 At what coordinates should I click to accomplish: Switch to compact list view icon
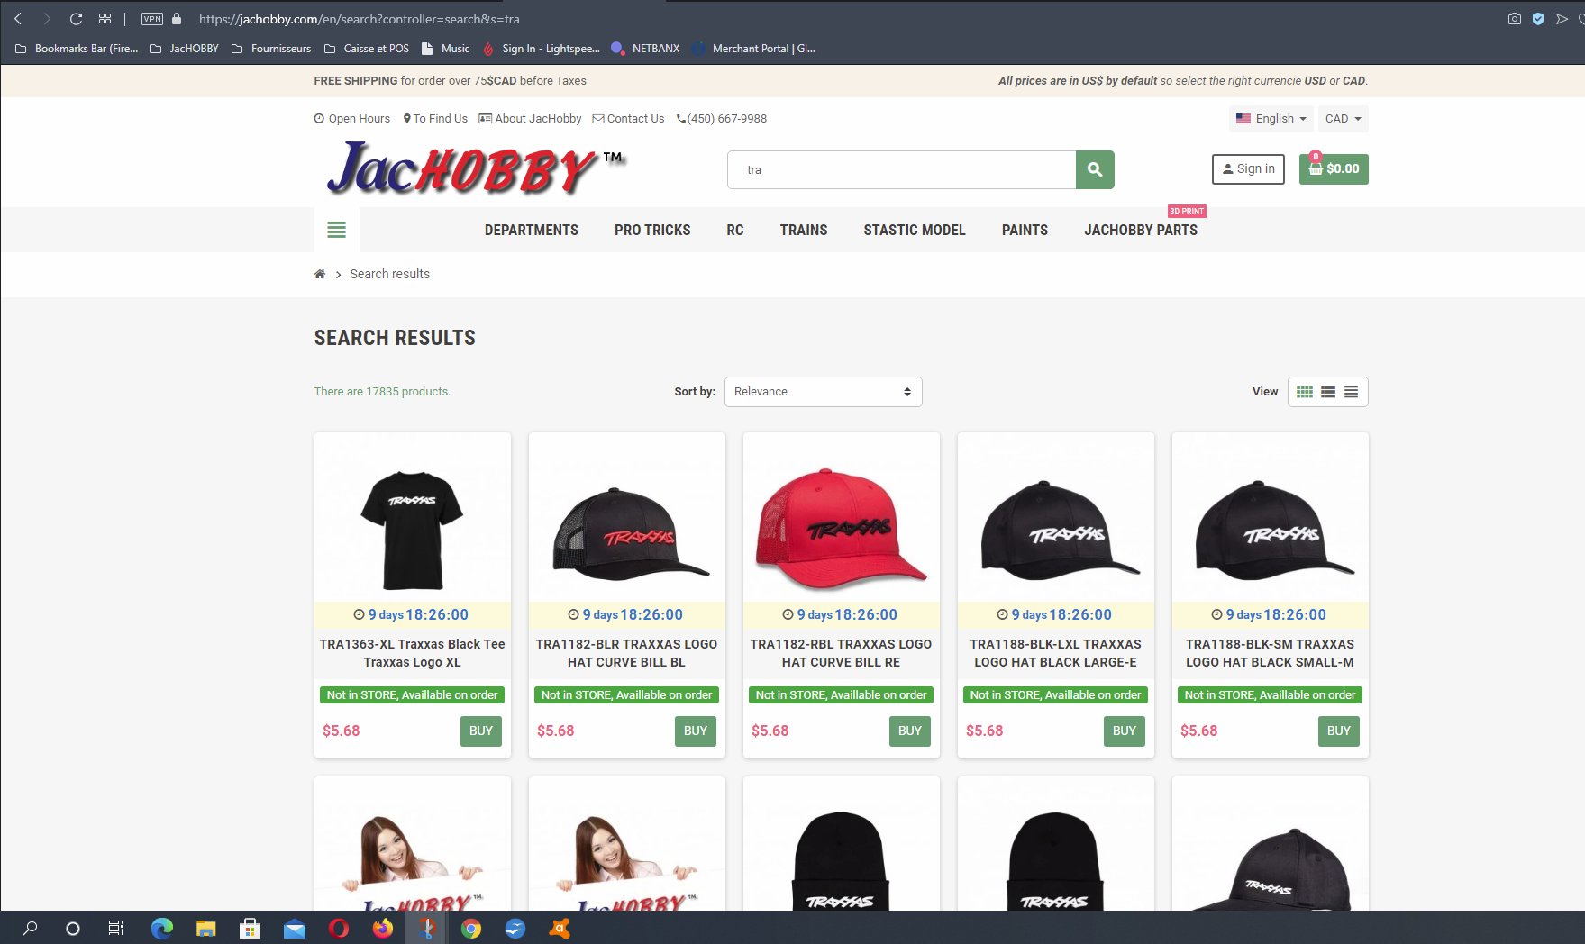[x=1352, y=392]
